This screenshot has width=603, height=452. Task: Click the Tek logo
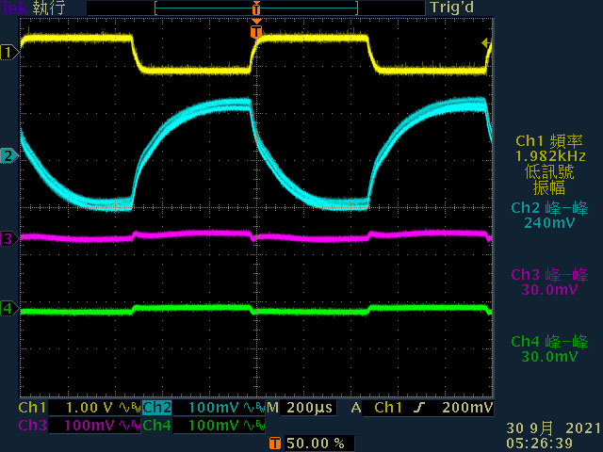[14, 8]
